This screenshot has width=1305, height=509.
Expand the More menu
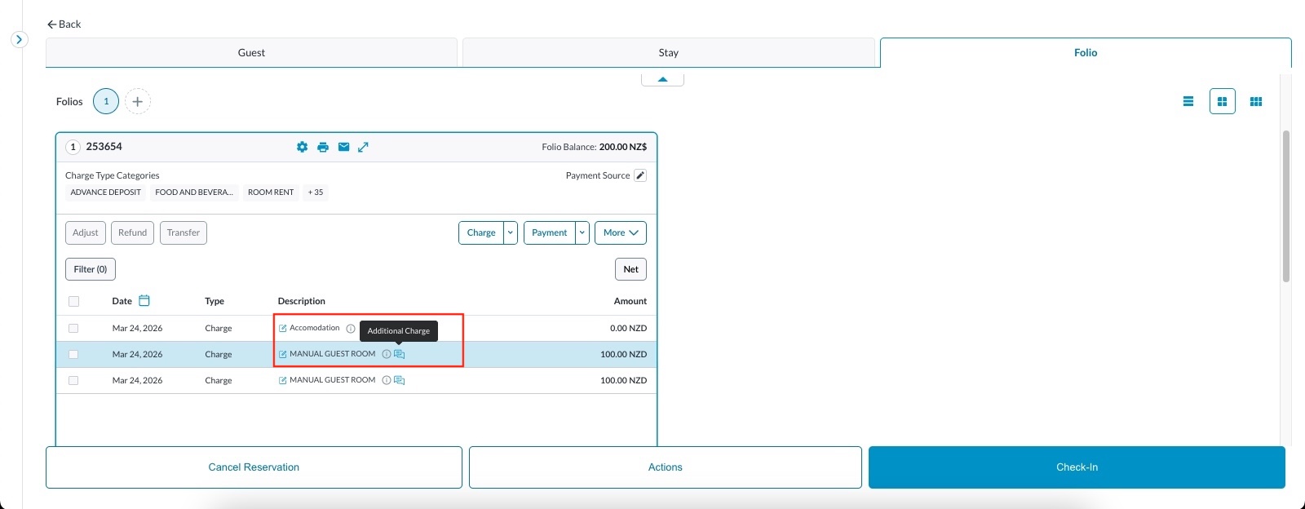pyautogui.click(x=621, y=232)
